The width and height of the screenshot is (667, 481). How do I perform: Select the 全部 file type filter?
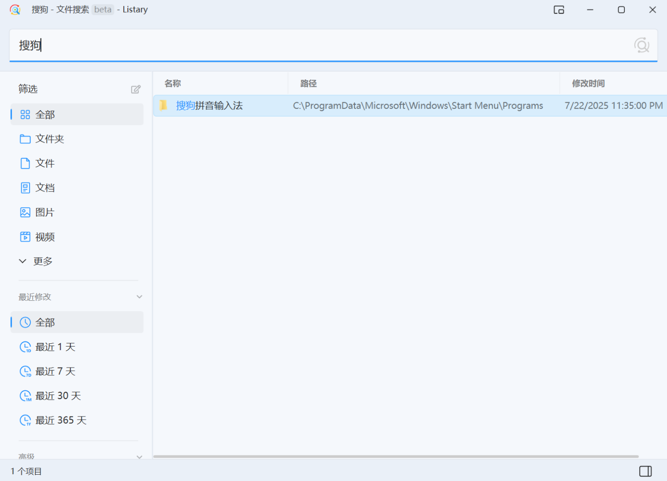[x=77, y=115]
